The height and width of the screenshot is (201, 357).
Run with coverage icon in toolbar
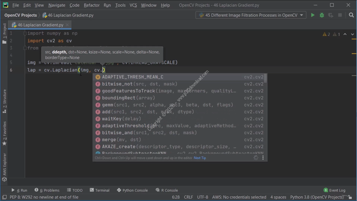pos(331,15)
